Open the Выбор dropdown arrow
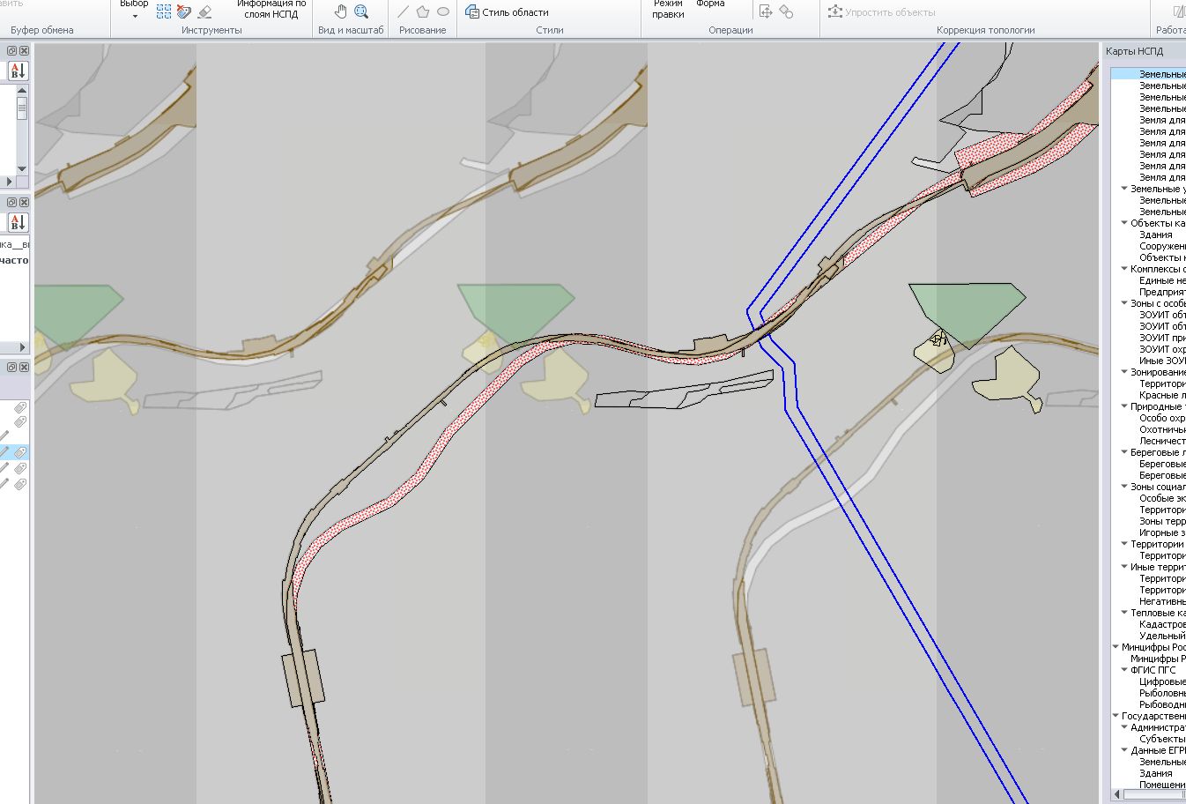 (x=135, y=16)
